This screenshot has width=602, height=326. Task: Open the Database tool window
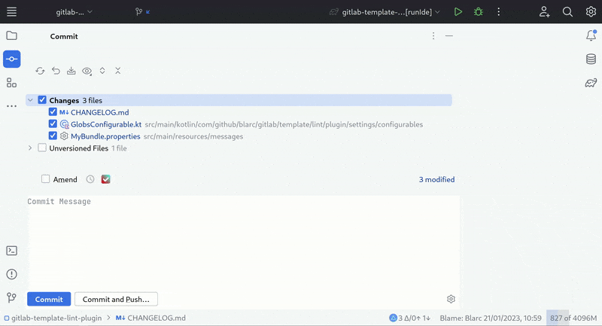click(591, 59)
